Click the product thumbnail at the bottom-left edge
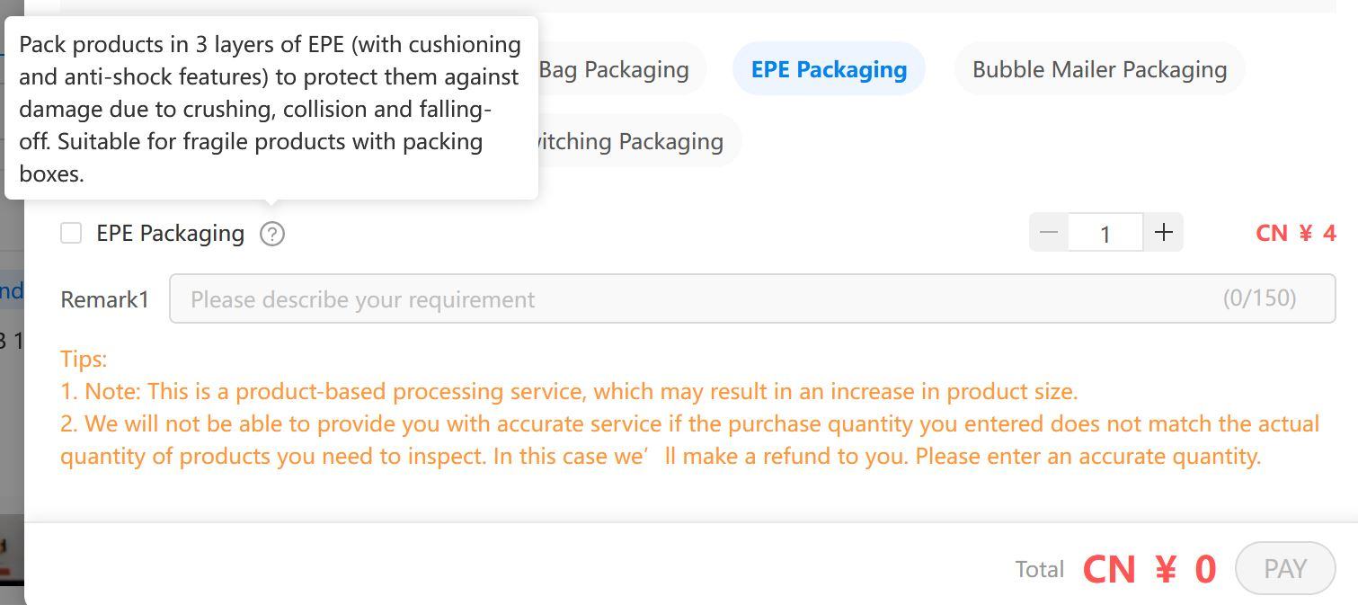 tap(12, 546)
